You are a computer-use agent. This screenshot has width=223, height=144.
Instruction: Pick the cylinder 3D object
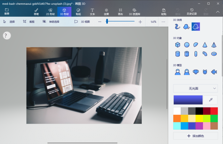pos(178,54)
